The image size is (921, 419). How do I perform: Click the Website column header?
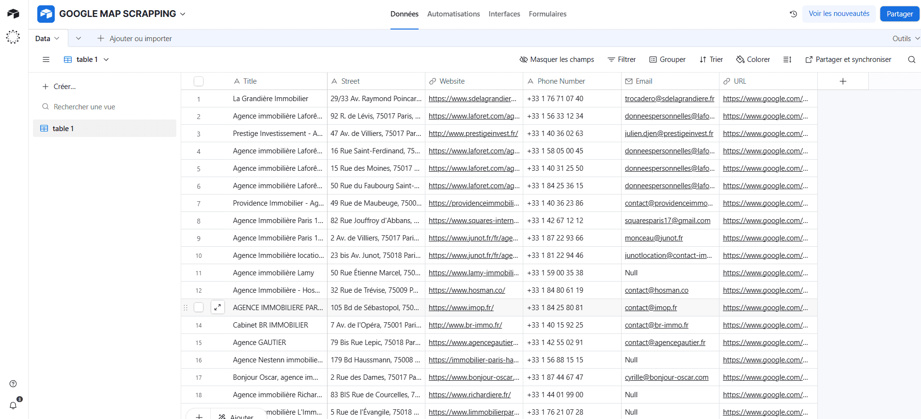[x=474, y=81]
